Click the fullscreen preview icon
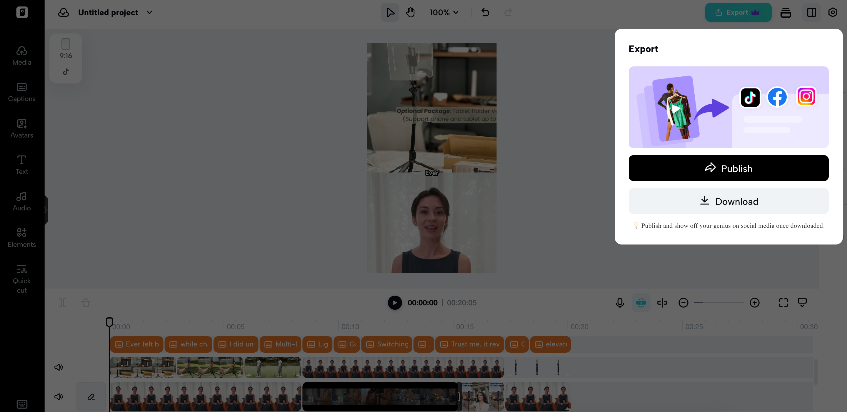Viewport: 847px width, 412px height. tap(783, 303)
